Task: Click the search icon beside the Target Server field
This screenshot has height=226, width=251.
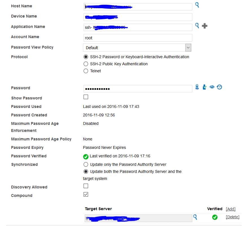Action: [195, 217]
